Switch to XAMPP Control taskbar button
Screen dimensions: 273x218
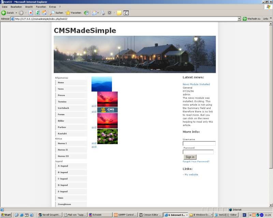point(126,215)
